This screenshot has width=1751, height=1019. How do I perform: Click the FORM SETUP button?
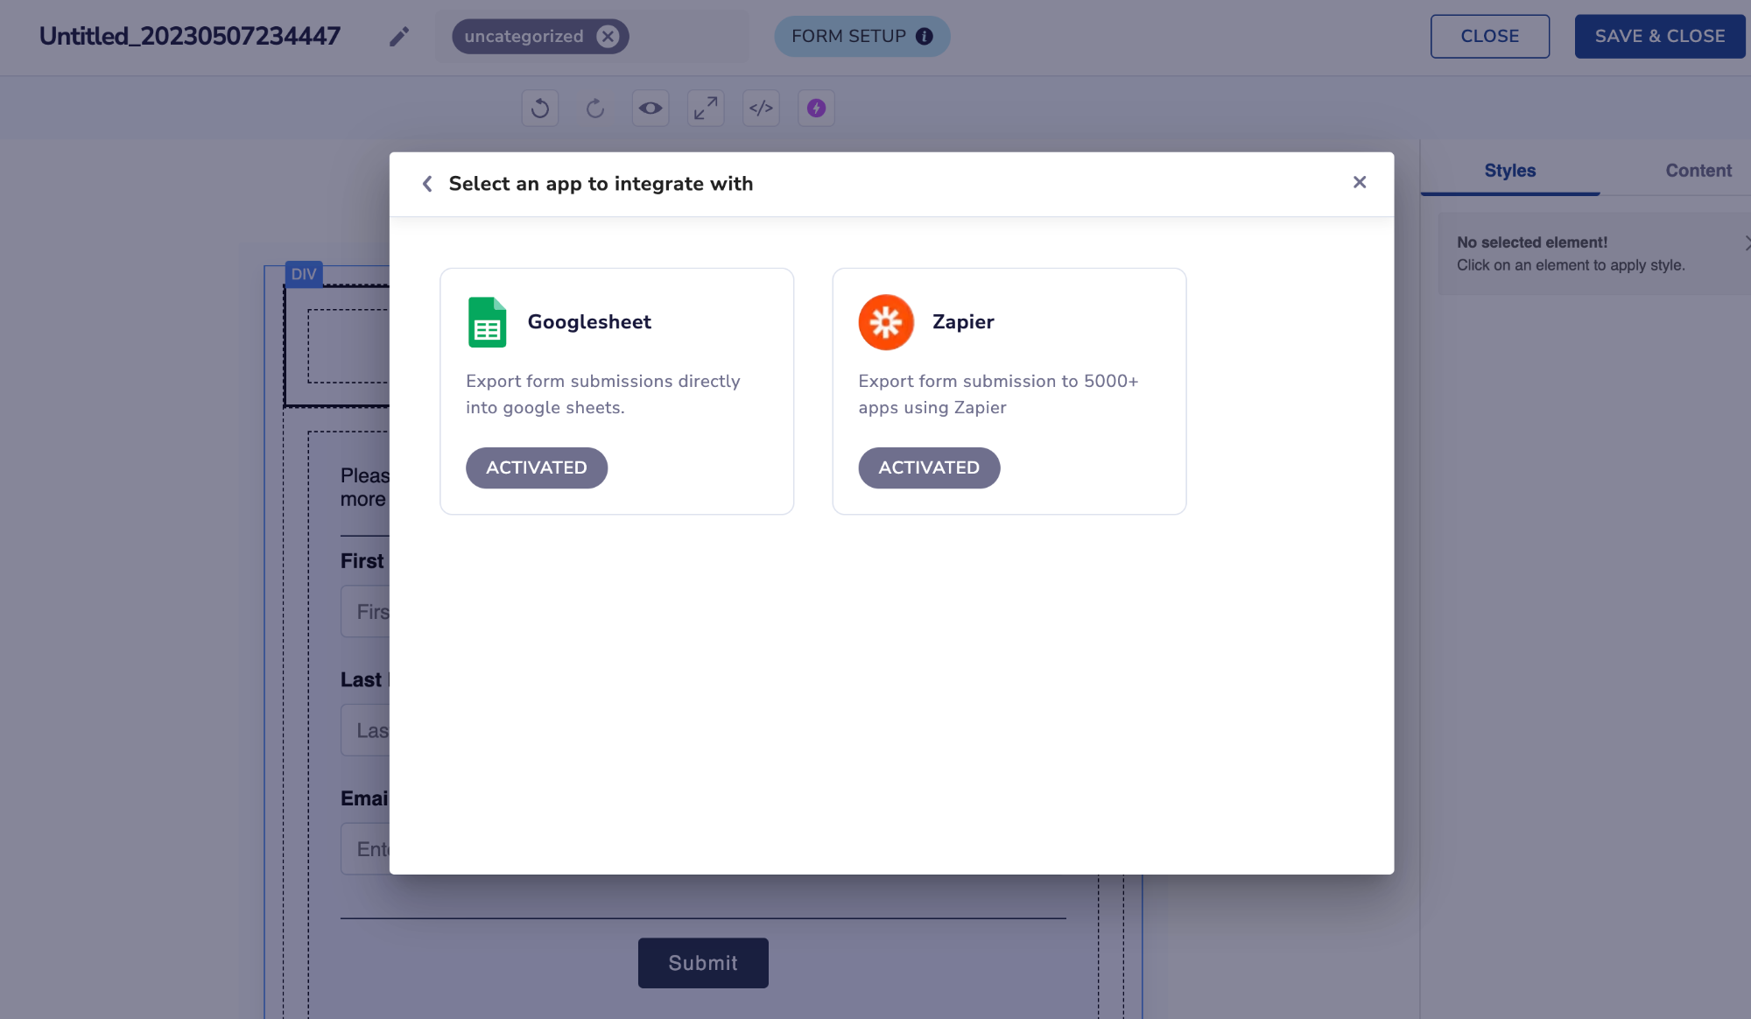point(861,37)
